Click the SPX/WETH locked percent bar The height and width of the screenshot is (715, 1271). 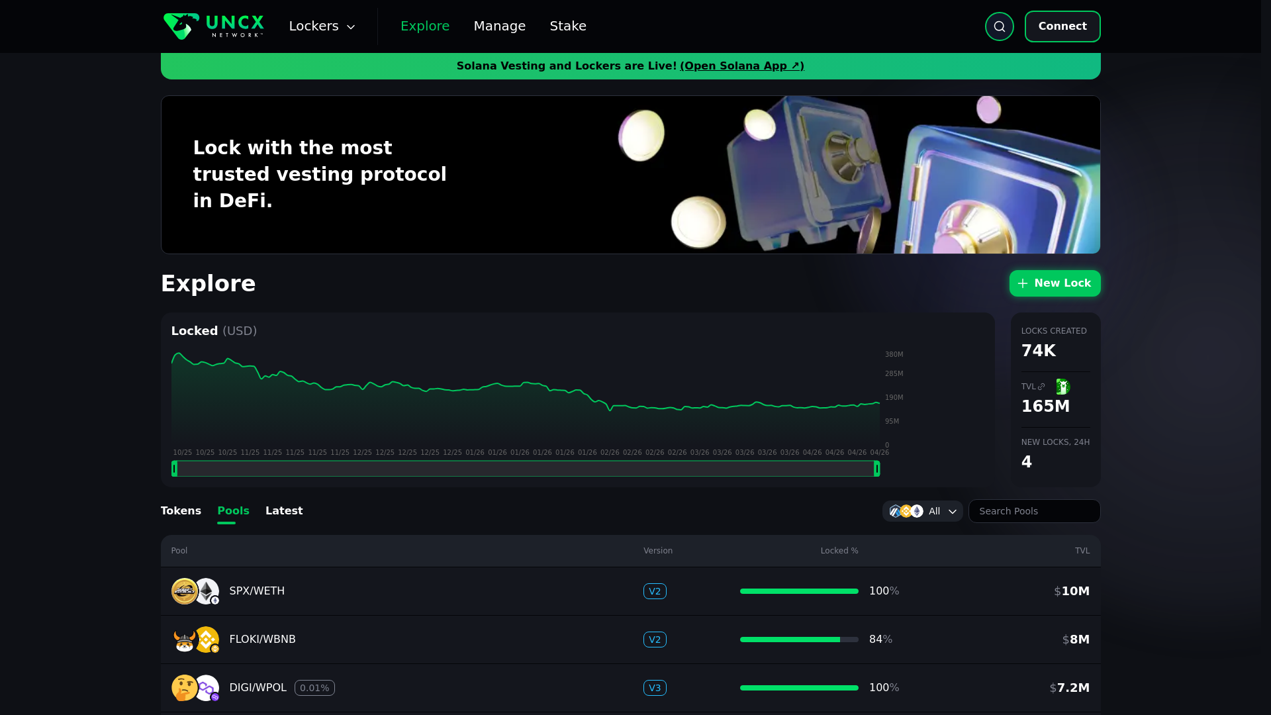click(799, 591)
